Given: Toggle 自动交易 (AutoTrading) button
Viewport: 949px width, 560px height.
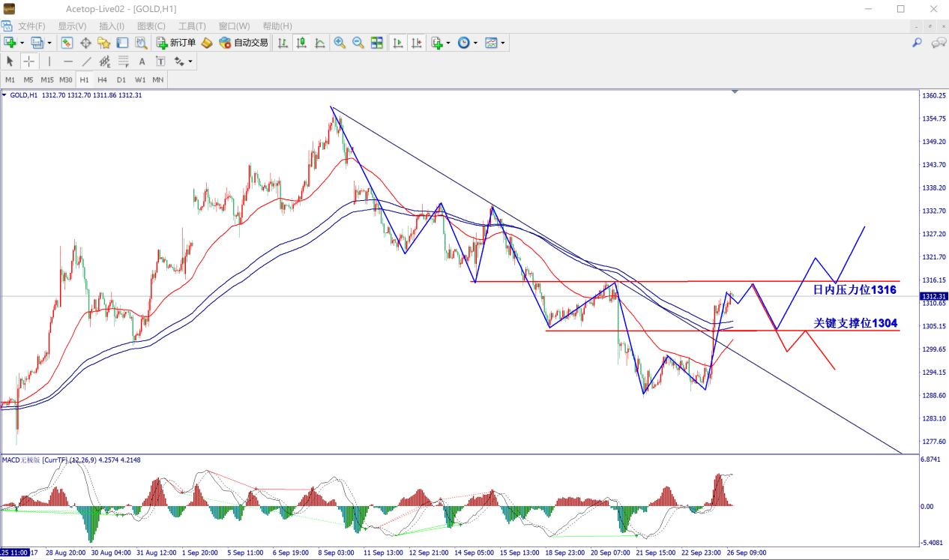Looking at the screenshot, I should click(x=243, y=43).
